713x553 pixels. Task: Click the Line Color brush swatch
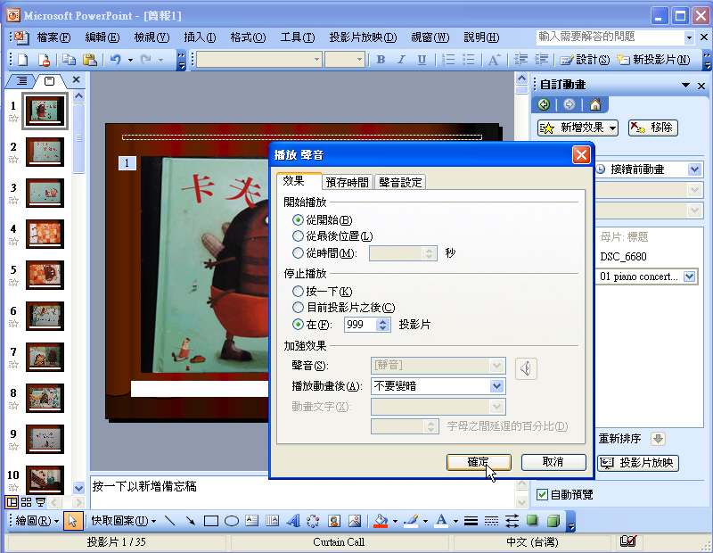411,521
